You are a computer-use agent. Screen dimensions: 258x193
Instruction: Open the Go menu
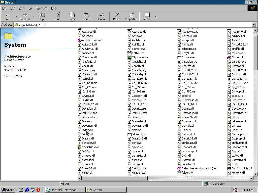(x=30, y=8)
